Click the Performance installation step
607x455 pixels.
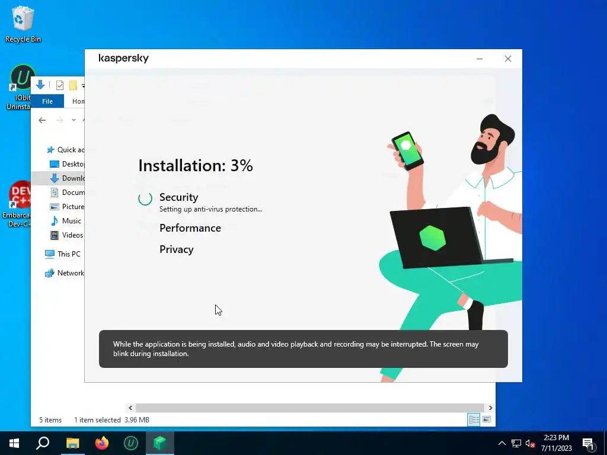(190, 228)
